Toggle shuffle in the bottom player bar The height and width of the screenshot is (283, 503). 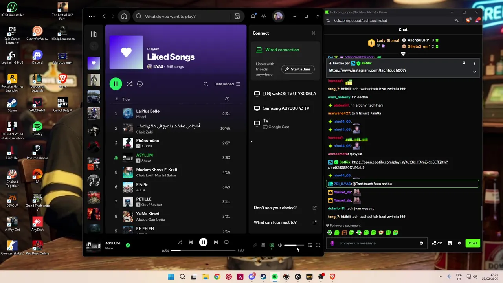[x=180, y=242]
